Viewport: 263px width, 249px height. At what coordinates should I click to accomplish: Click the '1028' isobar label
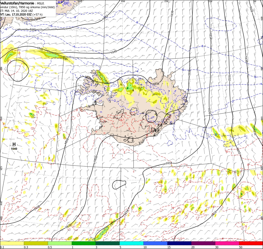(251, 9)
